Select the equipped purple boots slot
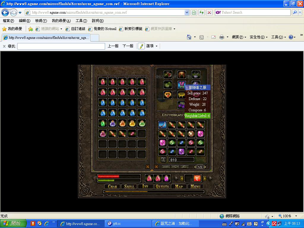The image size is (304, 228). click(x=182, y=105)
